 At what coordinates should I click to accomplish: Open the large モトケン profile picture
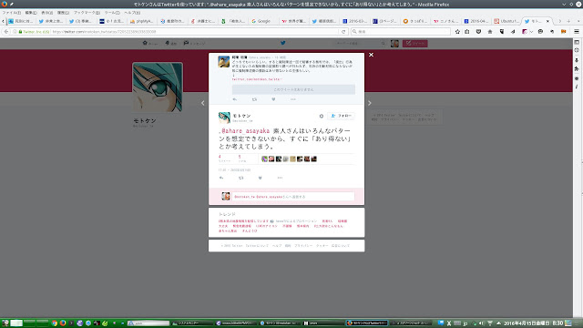click(158, 87)
